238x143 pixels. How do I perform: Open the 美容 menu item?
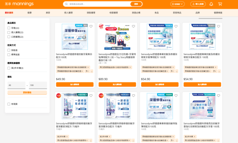click(48, 13)
